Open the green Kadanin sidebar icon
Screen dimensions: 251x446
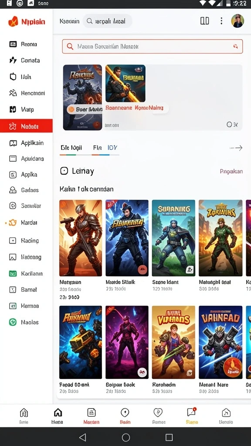point(13,274)
